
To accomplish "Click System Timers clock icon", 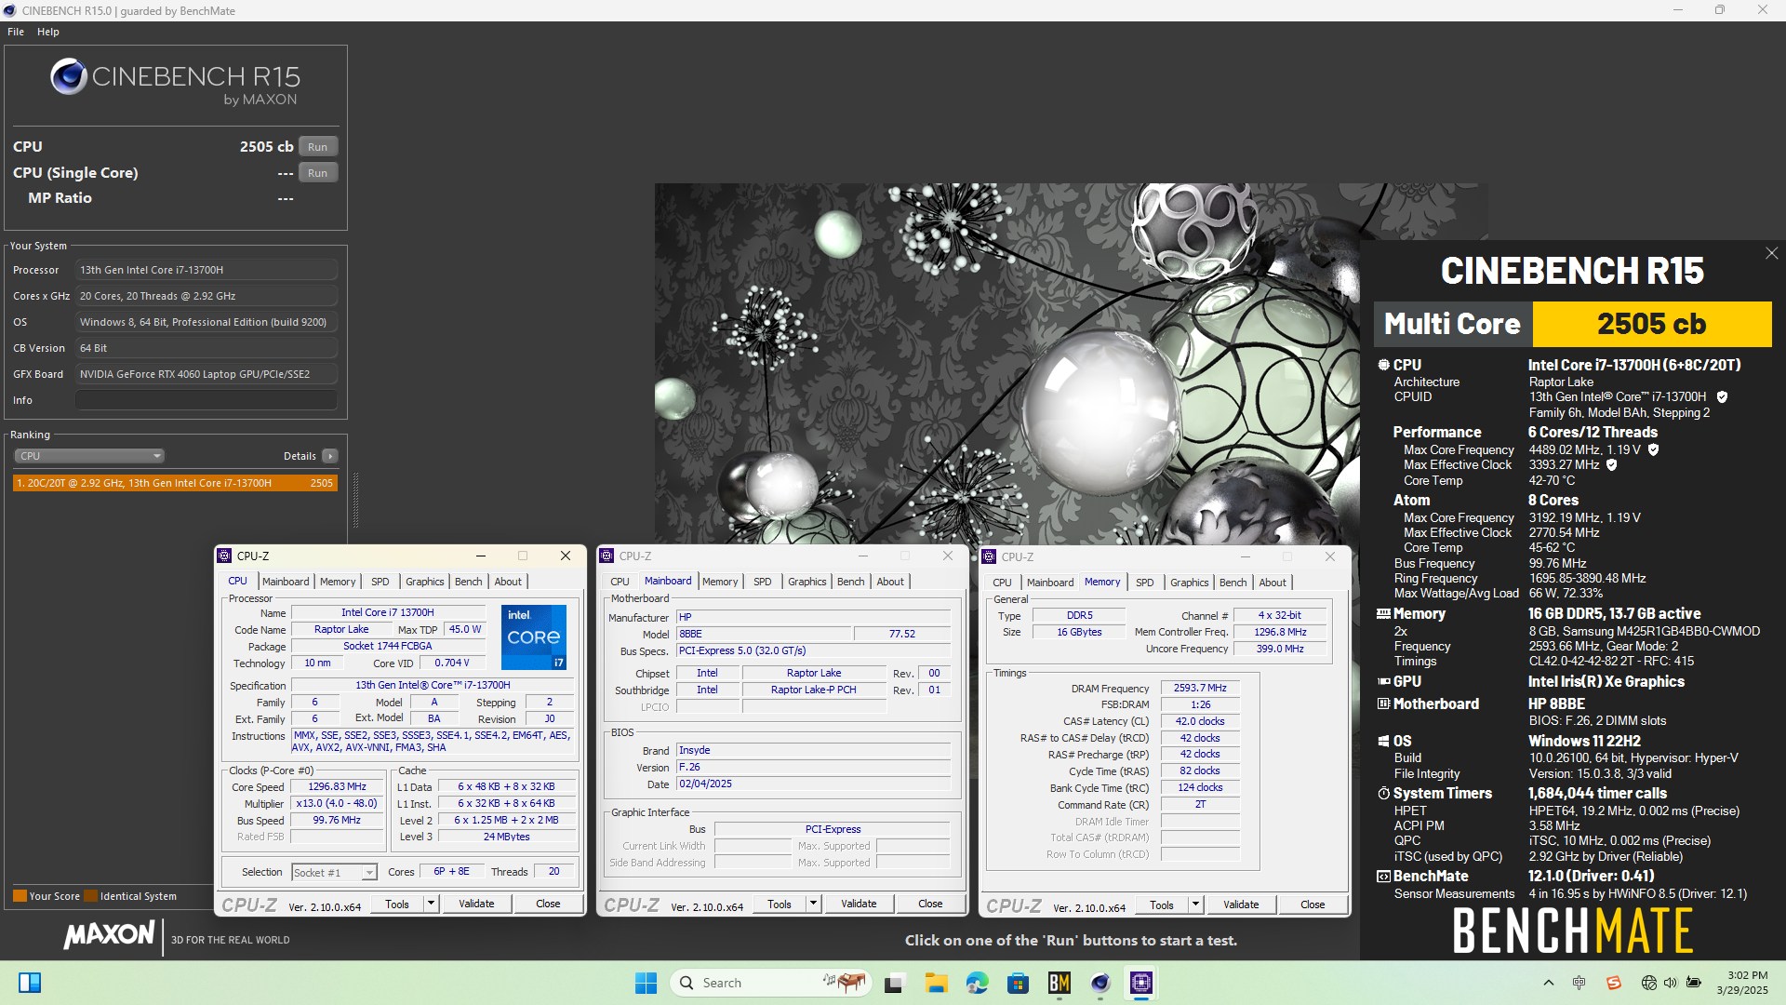I will click(1383, 794).
